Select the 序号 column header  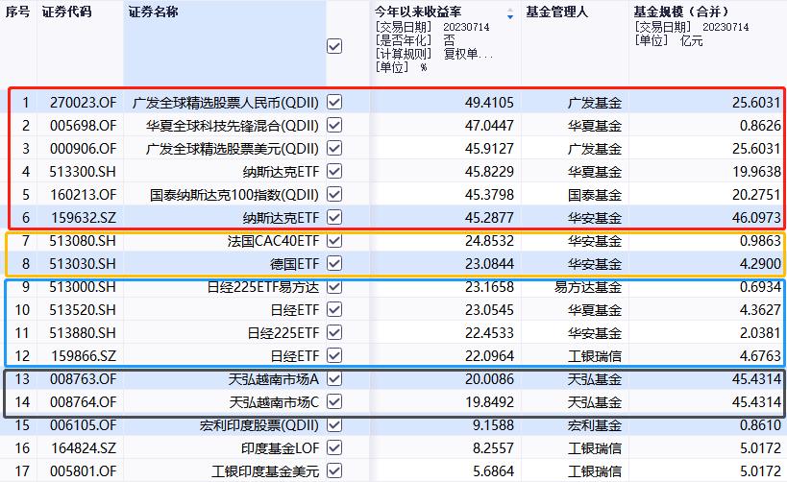tap(17, 12)
